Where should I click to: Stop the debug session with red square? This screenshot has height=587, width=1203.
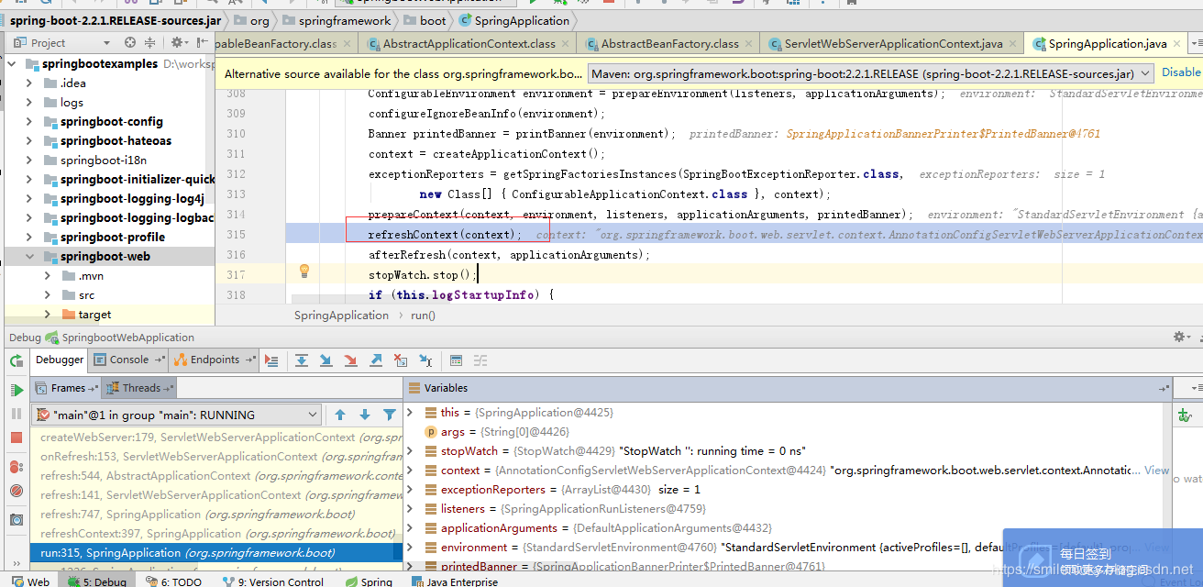(17, 437)
